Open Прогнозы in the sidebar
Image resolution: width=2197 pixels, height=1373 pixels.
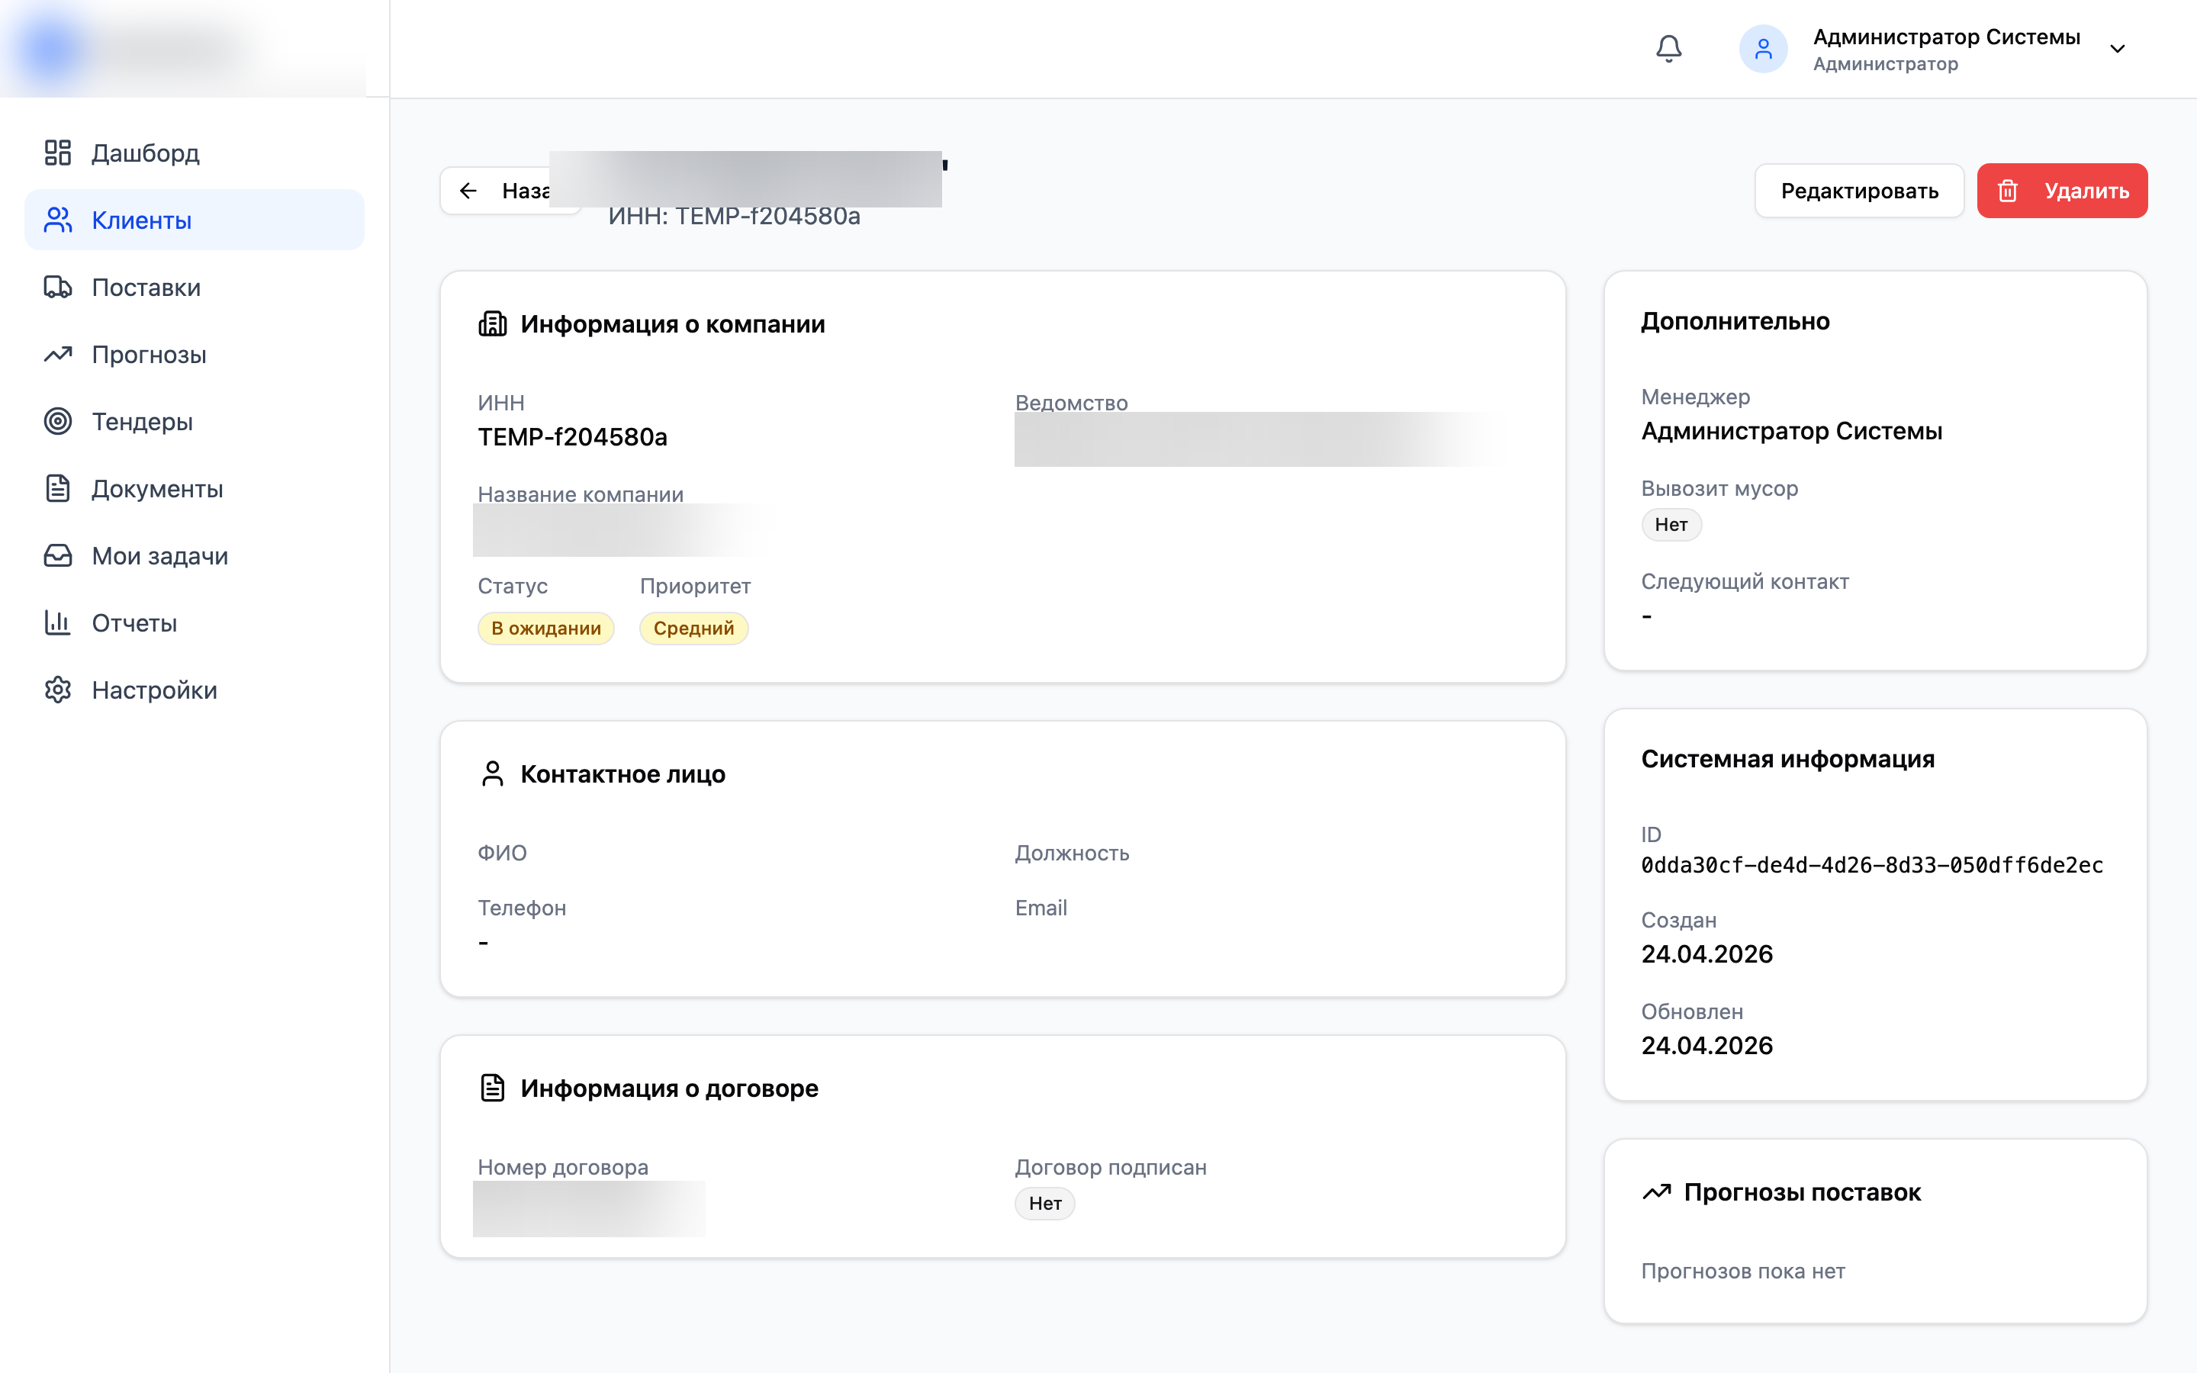click(195, 354)
